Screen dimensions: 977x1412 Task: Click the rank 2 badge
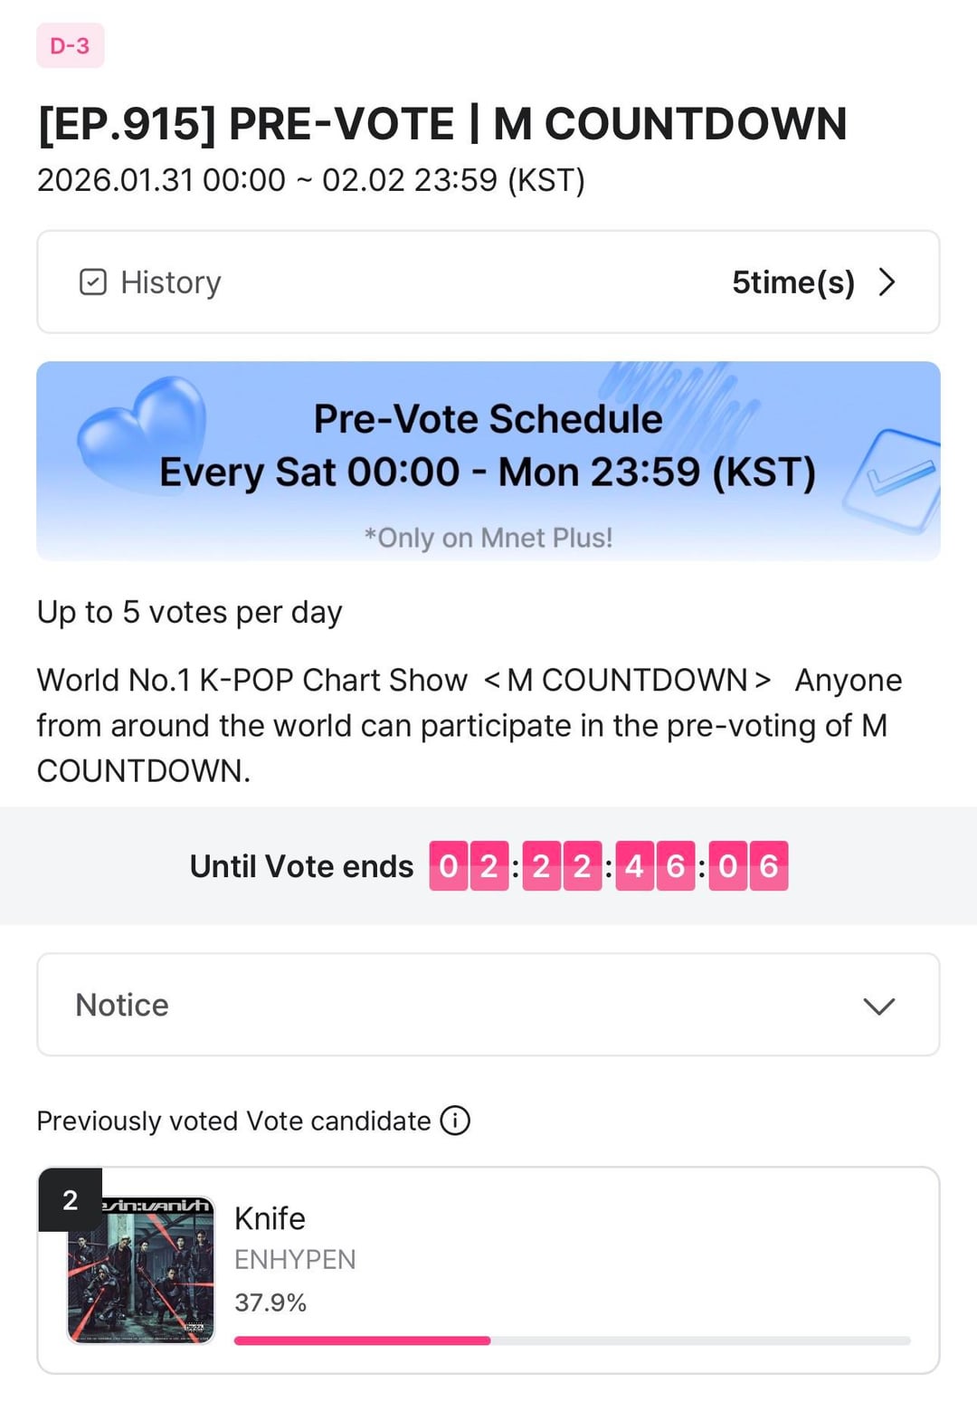[x=70, y=1200]
